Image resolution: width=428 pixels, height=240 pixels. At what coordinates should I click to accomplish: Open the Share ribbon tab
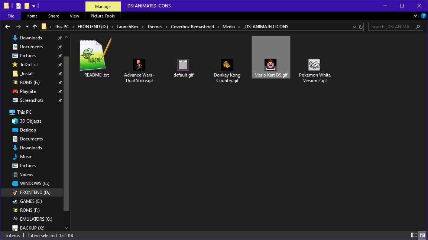53,16
